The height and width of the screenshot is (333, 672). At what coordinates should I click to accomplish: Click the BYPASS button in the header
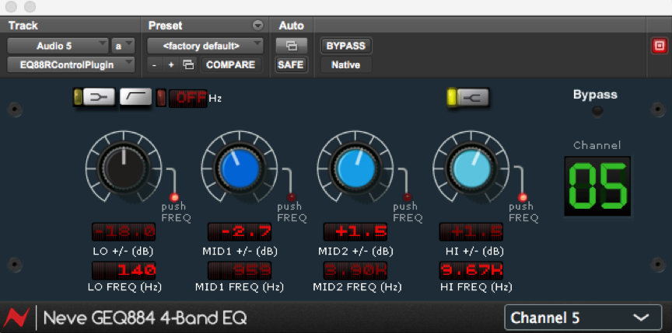(x=346, y=46)
